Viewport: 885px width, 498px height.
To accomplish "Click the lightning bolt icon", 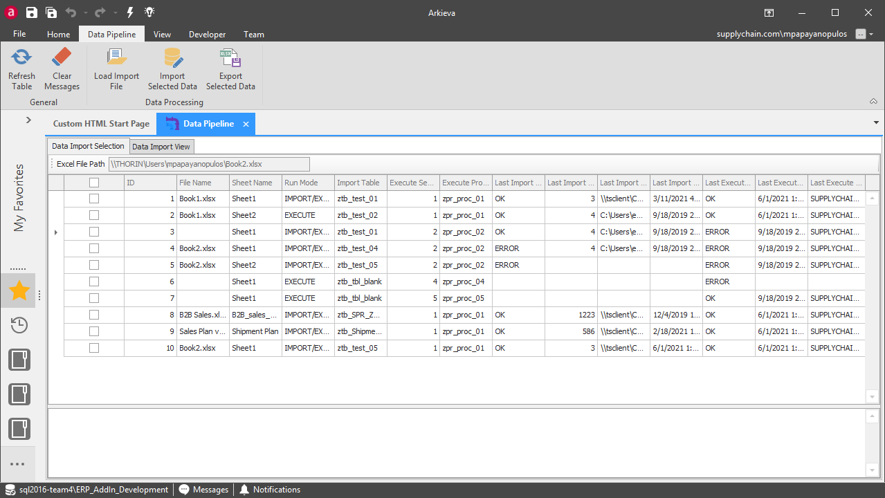I will pos(130,12).
